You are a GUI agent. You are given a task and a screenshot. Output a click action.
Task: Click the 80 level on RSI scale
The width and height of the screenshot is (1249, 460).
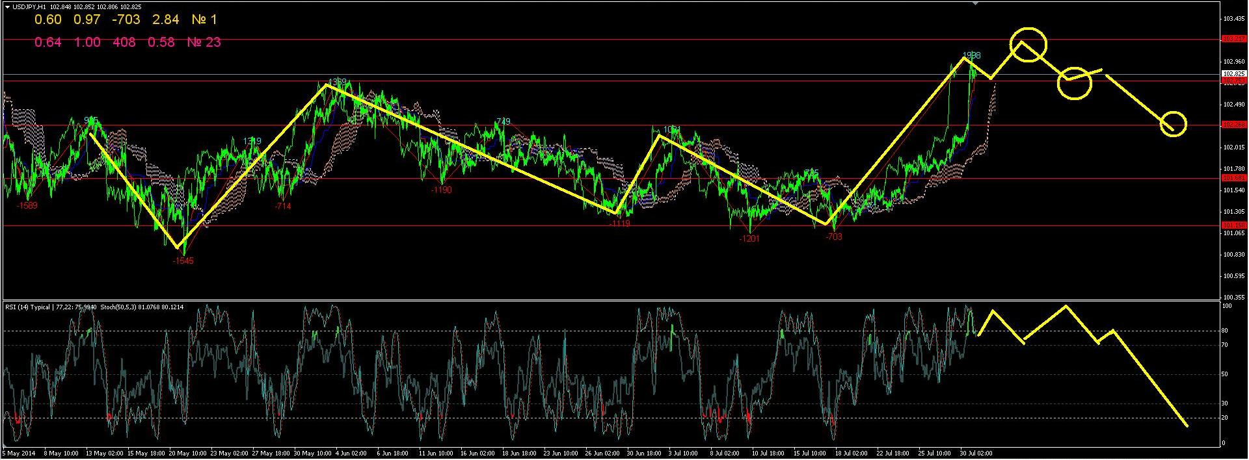(1224, 331)
